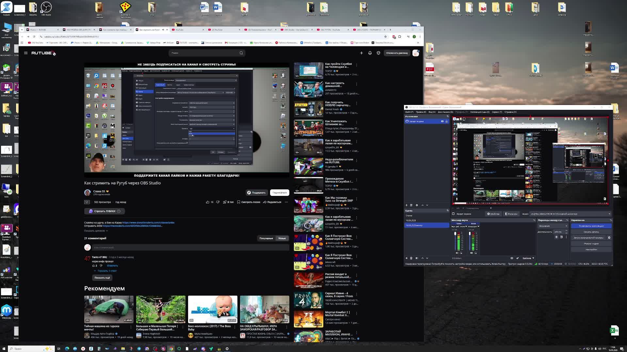Mute the desktop audio channel in OBS mixer

(457, 253)
